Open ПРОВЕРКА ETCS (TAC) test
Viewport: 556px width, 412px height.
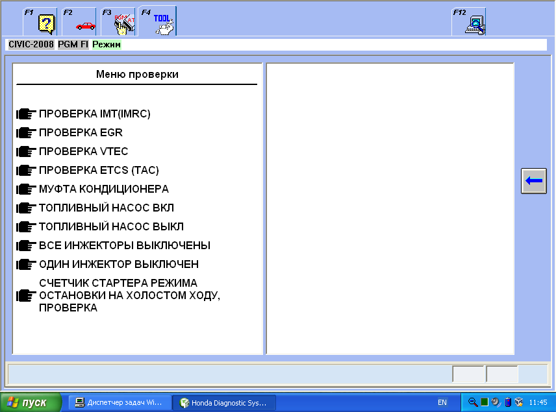tap(99, 170)
